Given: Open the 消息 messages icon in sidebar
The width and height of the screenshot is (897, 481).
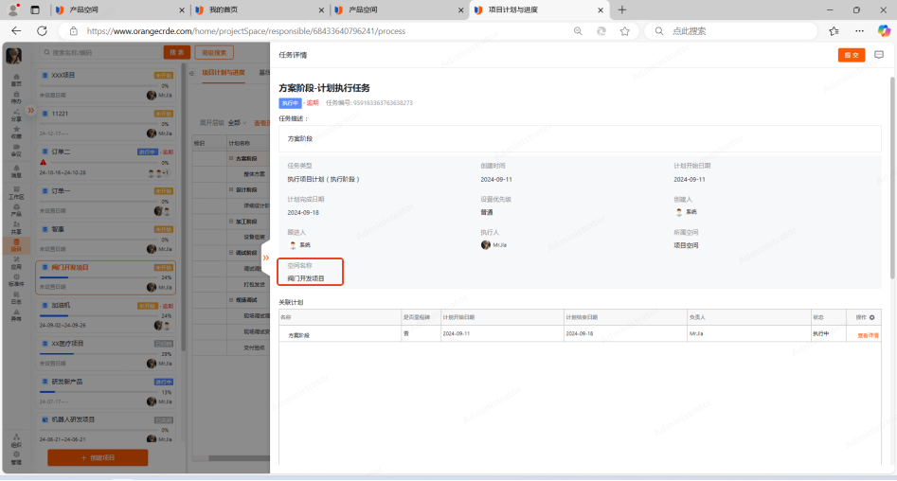Looking at the screenshot, I should pyautogui.click(x=16, y=171).
